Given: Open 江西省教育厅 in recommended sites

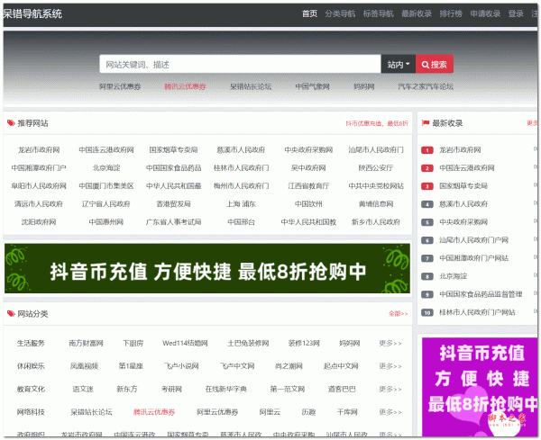Looking at the screenshot, I should pyautogui.click(x=308, y=186).
